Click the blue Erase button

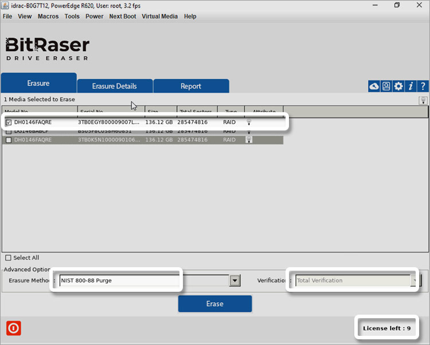(x=215, y=304)
